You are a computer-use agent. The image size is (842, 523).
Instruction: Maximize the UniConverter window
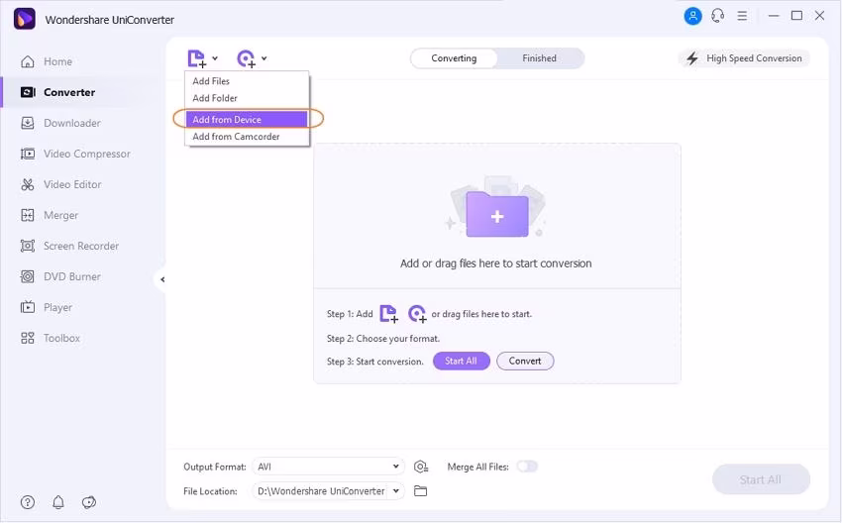point(796,16)
